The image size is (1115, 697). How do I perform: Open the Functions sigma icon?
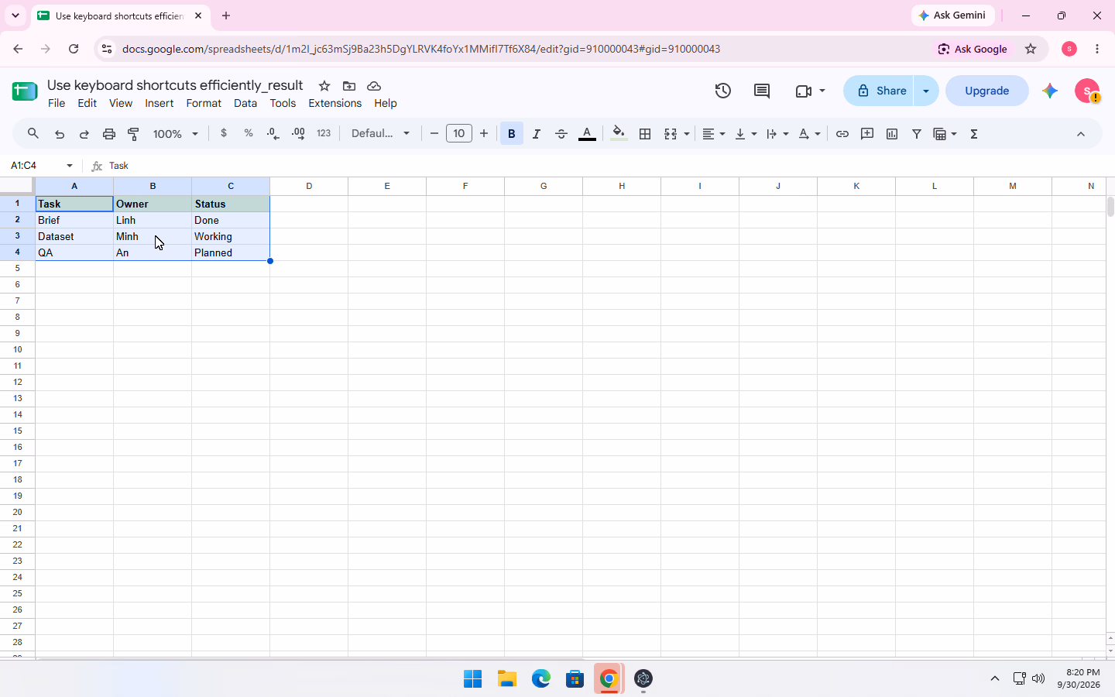click(974, 134)
